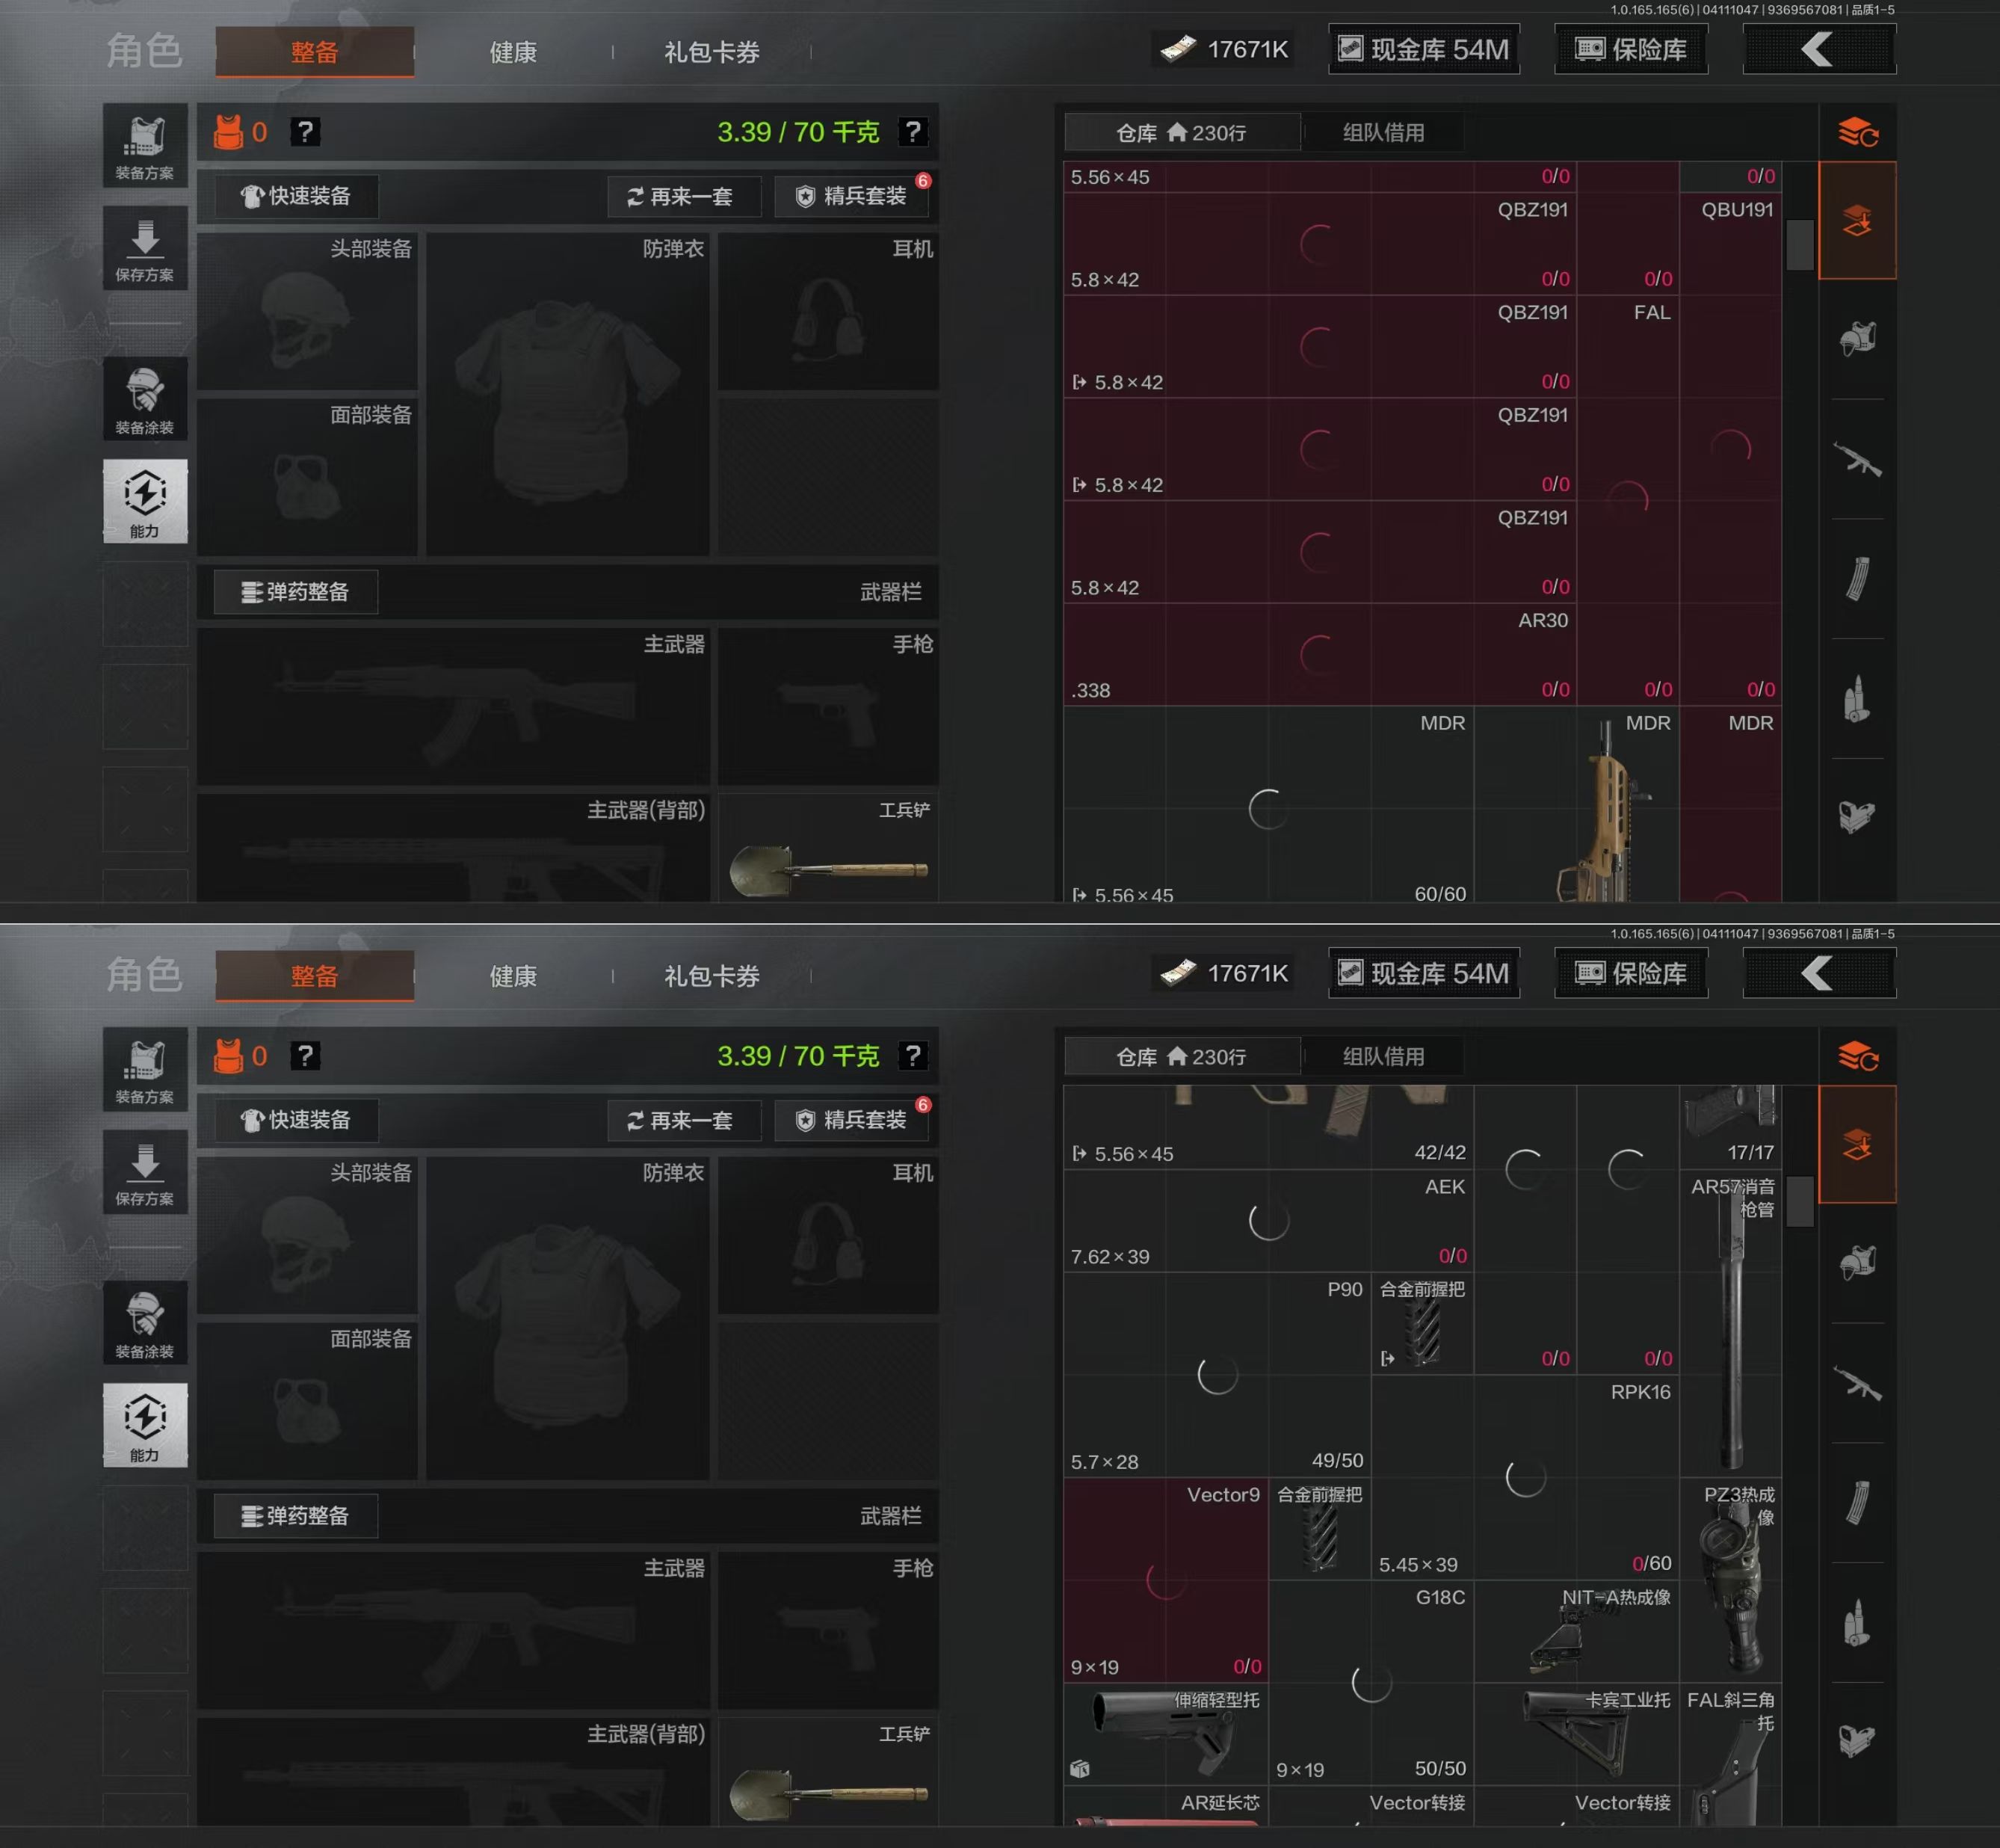
Task: Click the storage scrollbar thumb, lower panel
Action: (x=1800, y=1201)
